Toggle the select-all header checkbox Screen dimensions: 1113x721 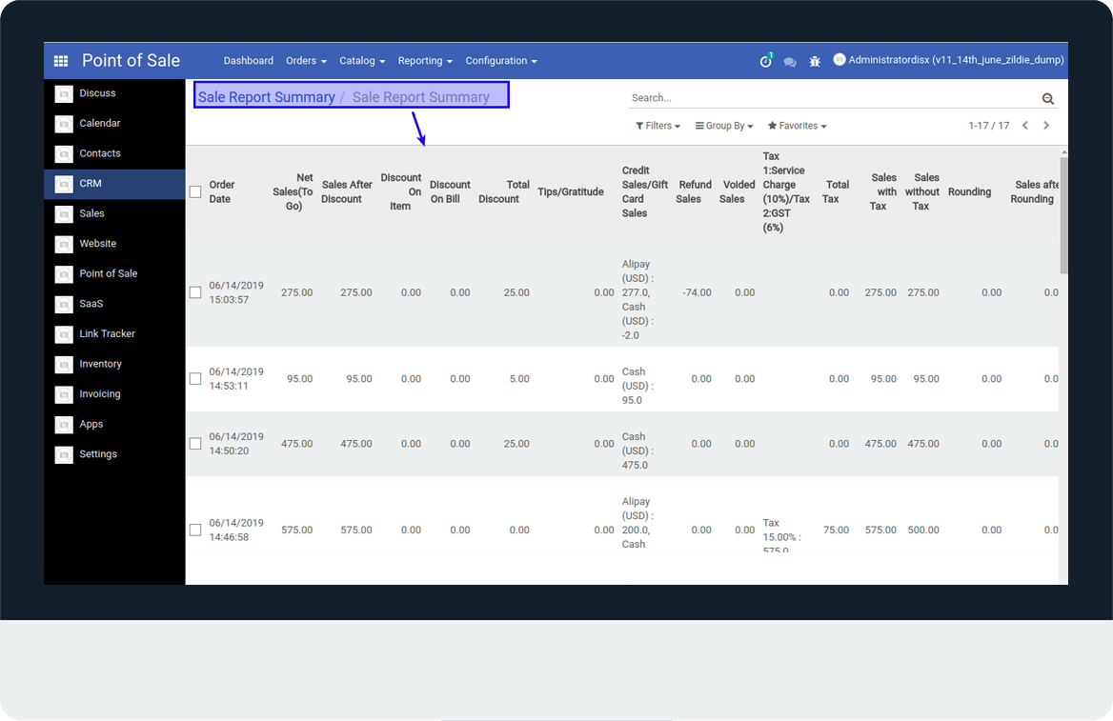point(195,191)
